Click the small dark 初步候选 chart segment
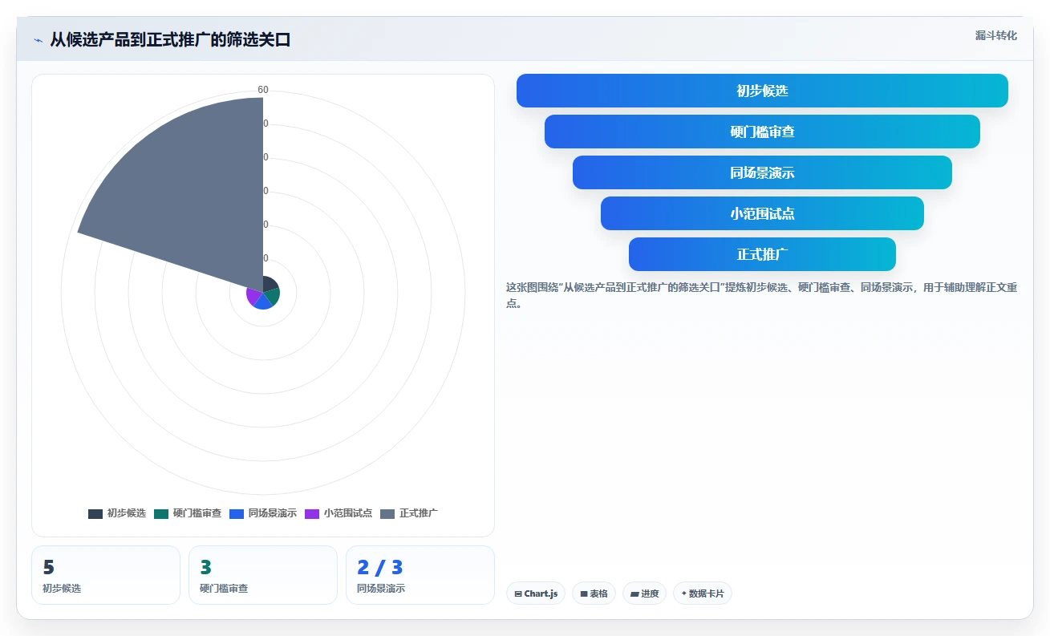 [270, 284]
